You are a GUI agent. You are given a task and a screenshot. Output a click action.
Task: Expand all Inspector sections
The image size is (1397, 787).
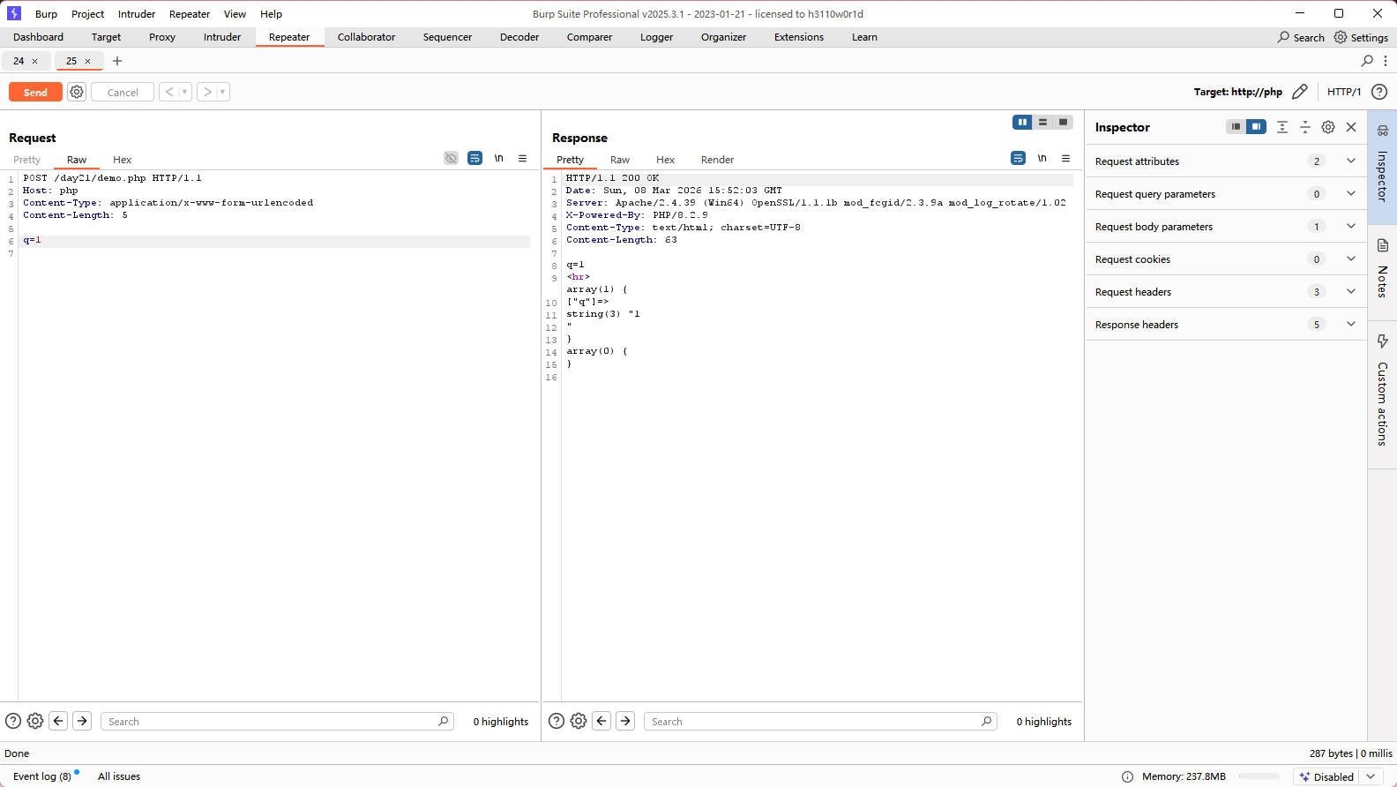[1282, 127]
